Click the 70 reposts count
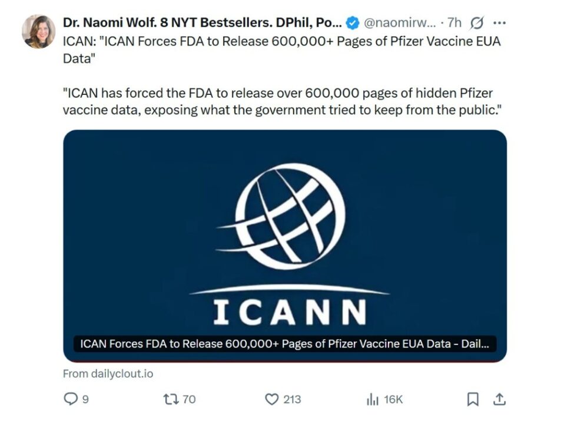The width and height of the screenshot is (564, 424). (188, 399)
